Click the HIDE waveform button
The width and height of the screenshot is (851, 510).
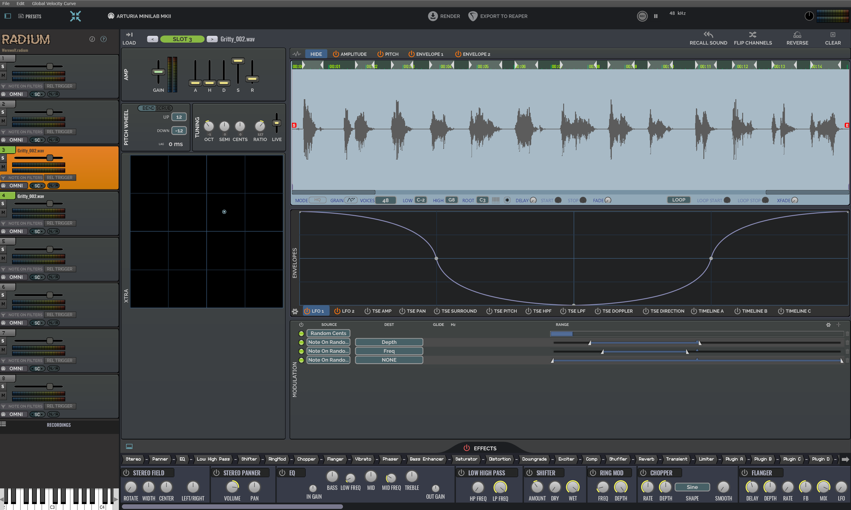click(316, 54)
